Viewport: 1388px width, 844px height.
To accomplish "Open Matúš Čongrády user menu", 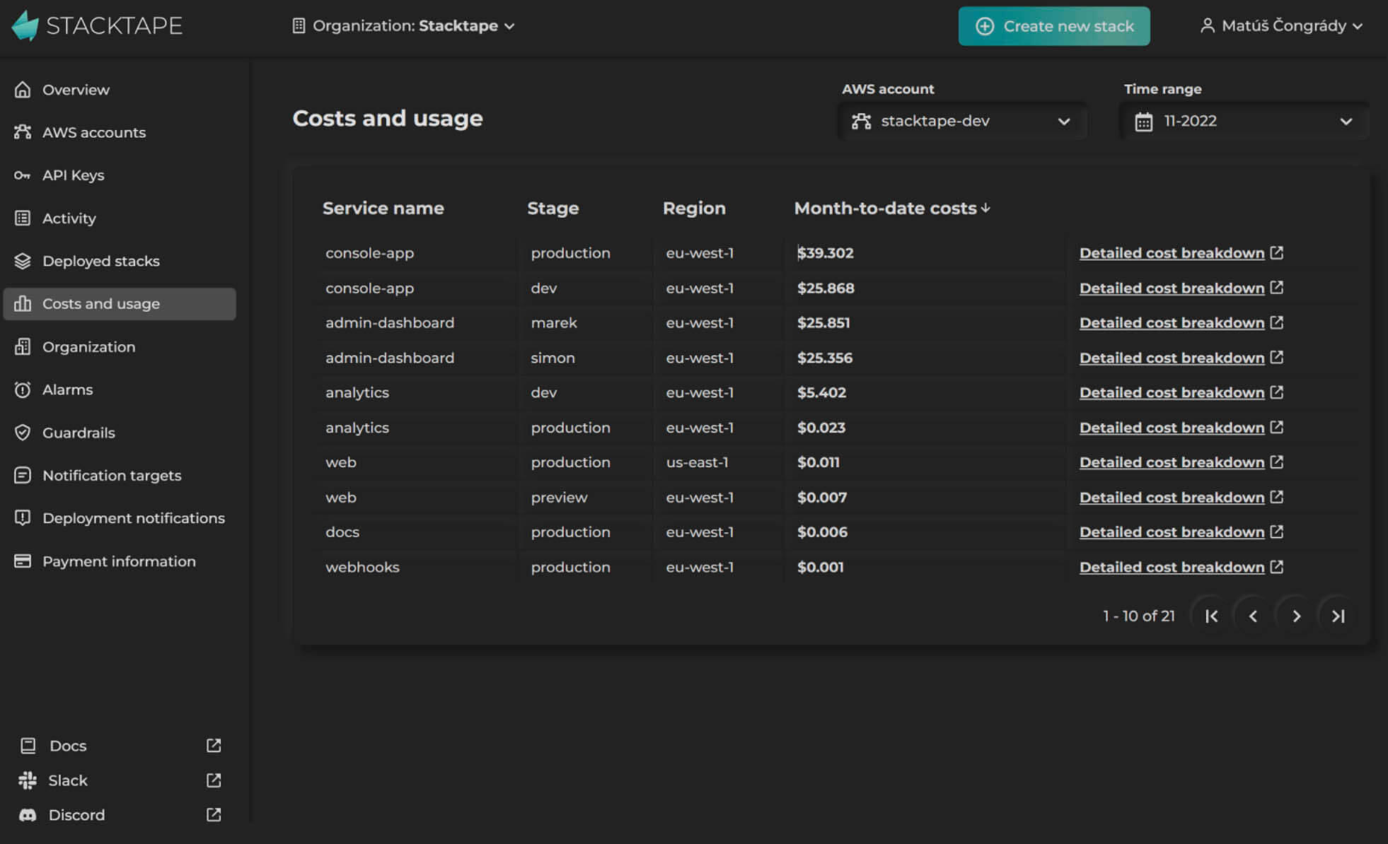I will click(1281, 26).
